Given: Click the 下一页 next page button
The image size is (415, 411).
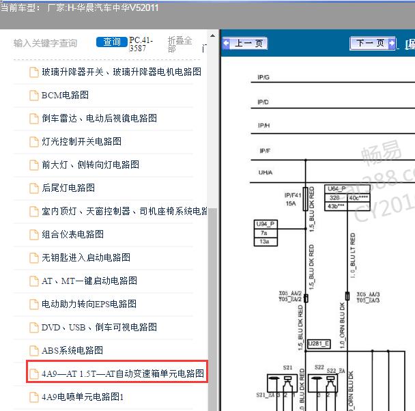Looking at the screenshot, I should (373, 43).
